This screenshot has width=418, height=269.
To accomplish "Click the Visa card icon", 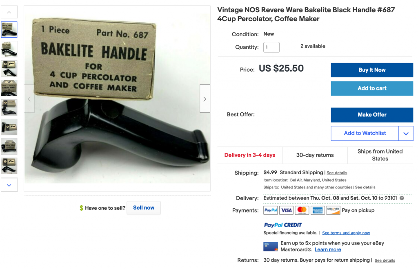I will point(286,210).
